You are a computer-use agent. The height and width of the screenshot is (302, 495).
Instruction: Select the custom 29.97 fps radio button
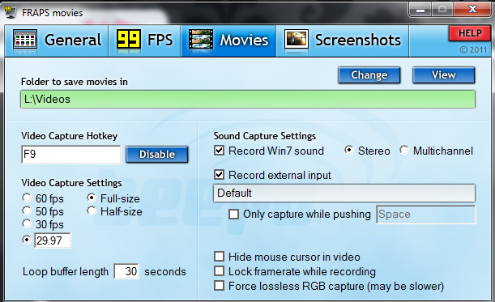pyautogui.click(x=27, y=240)
